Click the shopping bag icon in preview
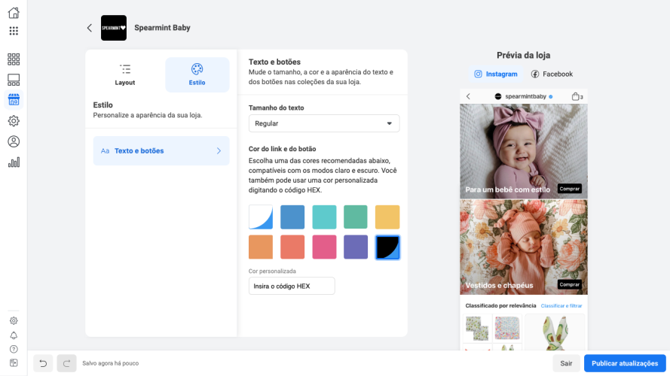Screen dimensions: 670x376 click(577, 96)
